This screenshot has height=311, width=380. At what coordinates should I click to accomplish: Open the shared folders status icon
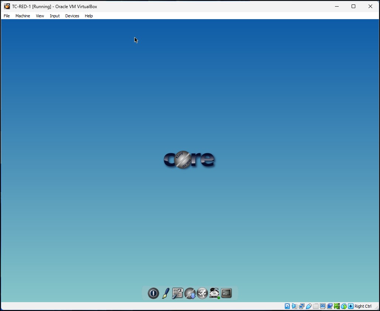(316, 306)
